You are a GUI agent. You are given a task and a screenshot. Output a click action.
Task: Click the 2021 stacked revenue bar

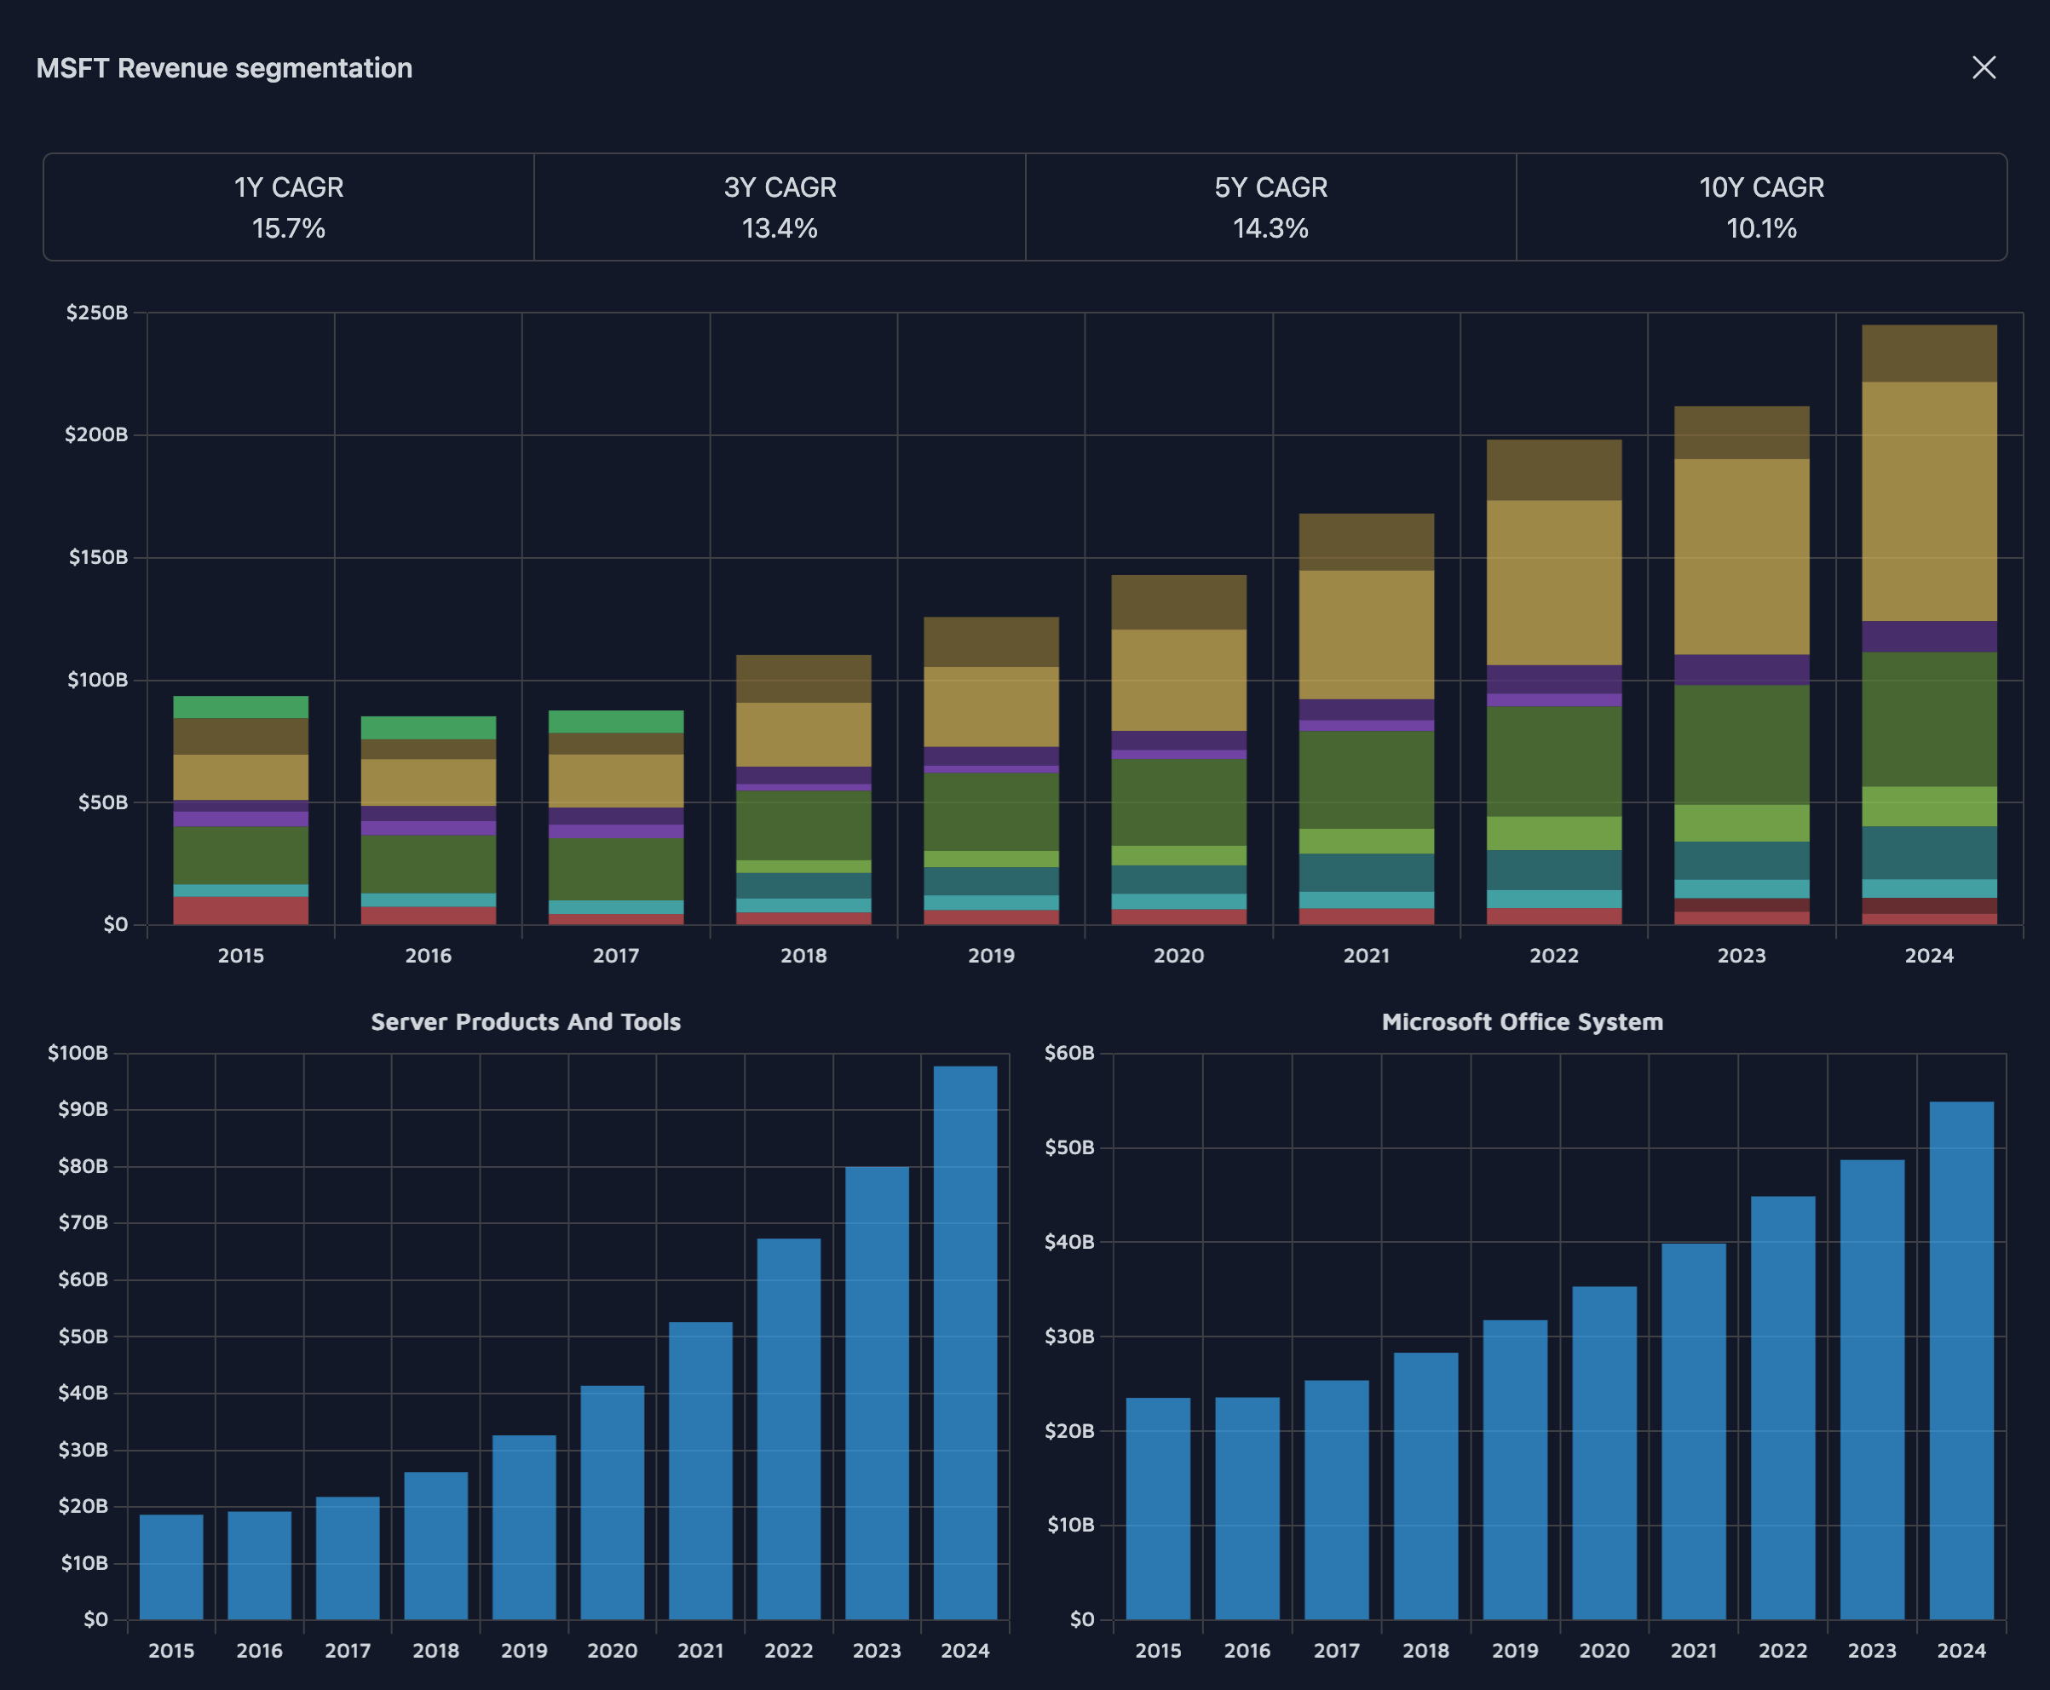tap(1367, 720)
